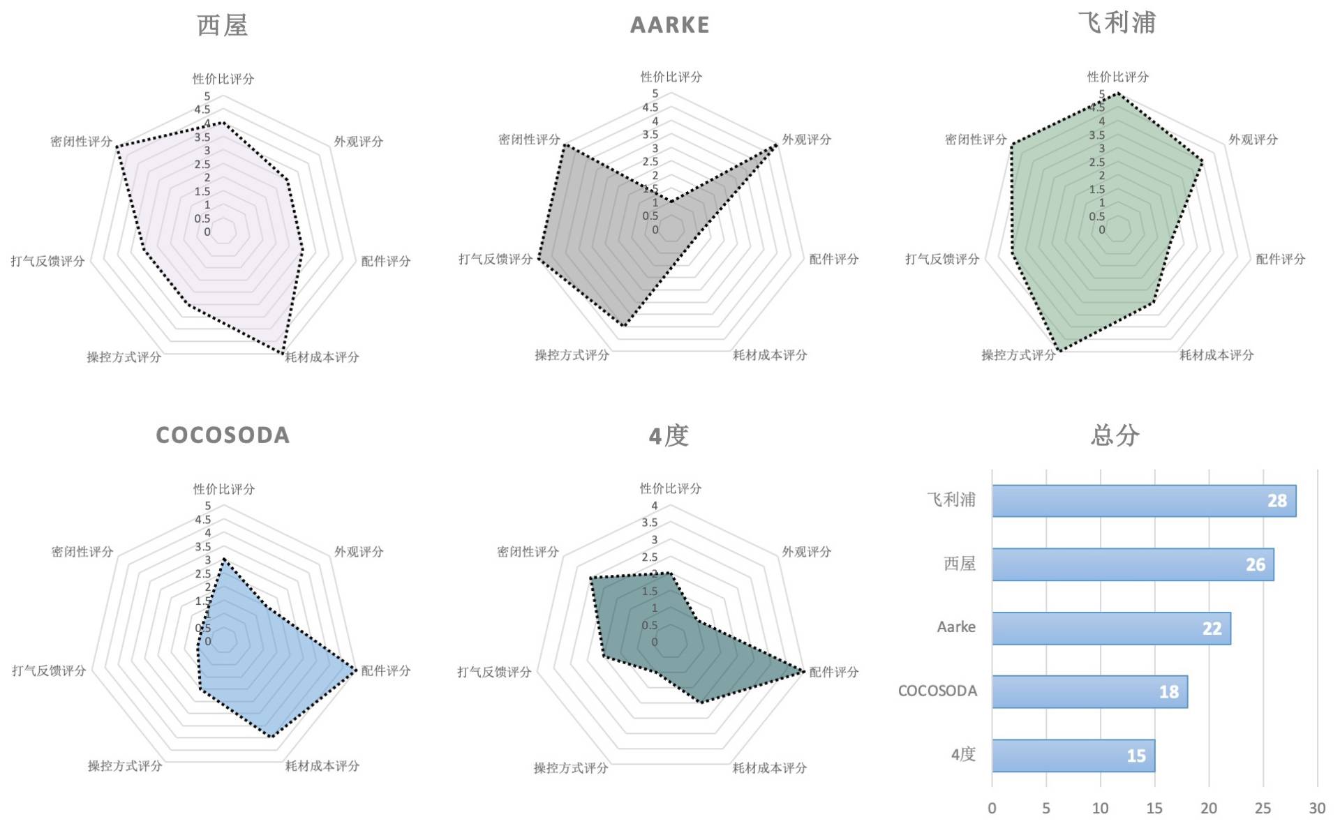This screenshot has width=1340, height=826.
Task: Select the Aarke category label in 总分 chart
Action: pos(956,627)
